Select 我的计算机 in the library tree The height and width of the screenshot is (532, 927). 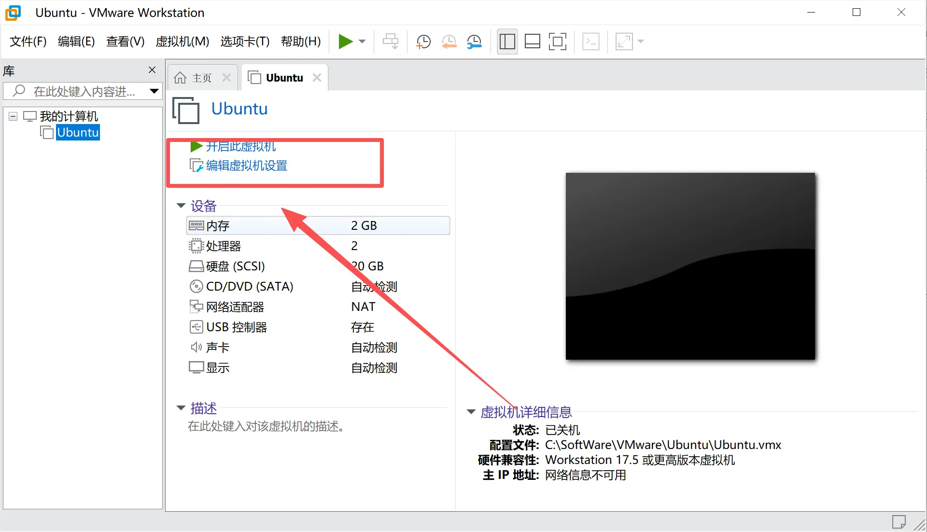tap(69, 116)
